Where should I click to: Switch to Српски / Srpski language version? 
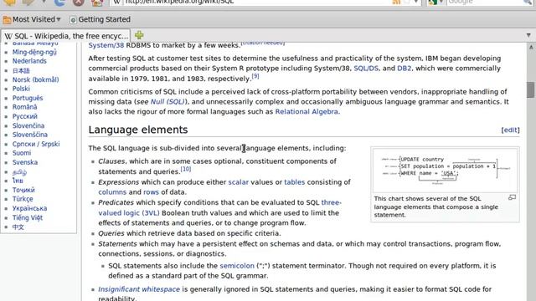pos(36,144)
